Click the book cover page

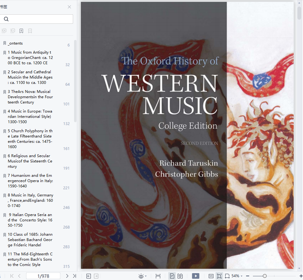187,135
